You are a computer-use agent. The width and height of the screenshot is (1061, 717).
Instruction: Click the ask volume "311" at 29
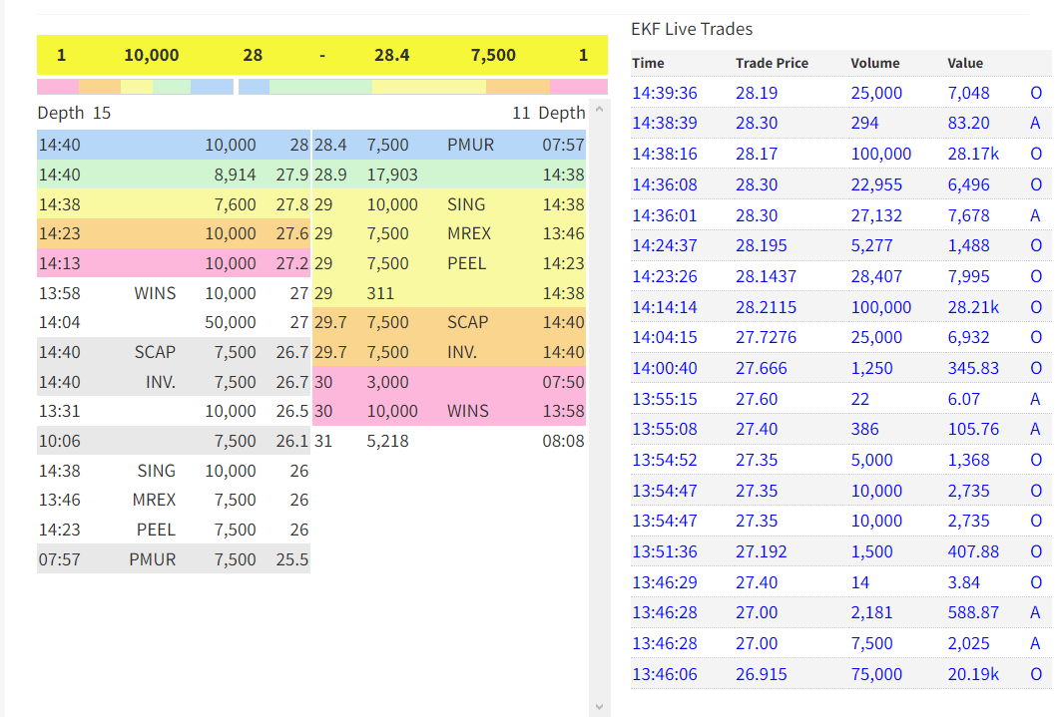click(380, 293)
